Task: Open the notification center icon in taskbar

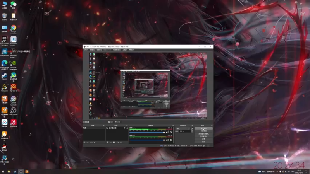Action: [x=306, y=171]
